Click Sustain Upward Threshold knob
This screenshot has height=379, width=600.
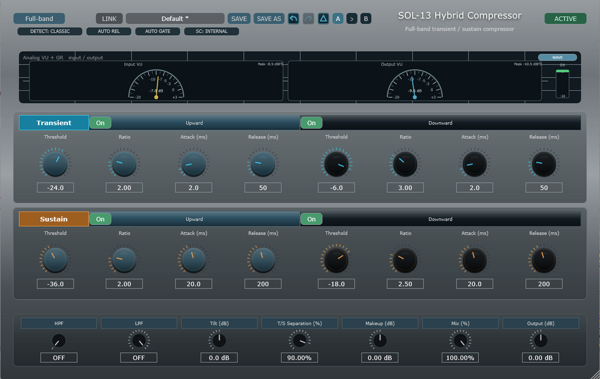point(55,260)
